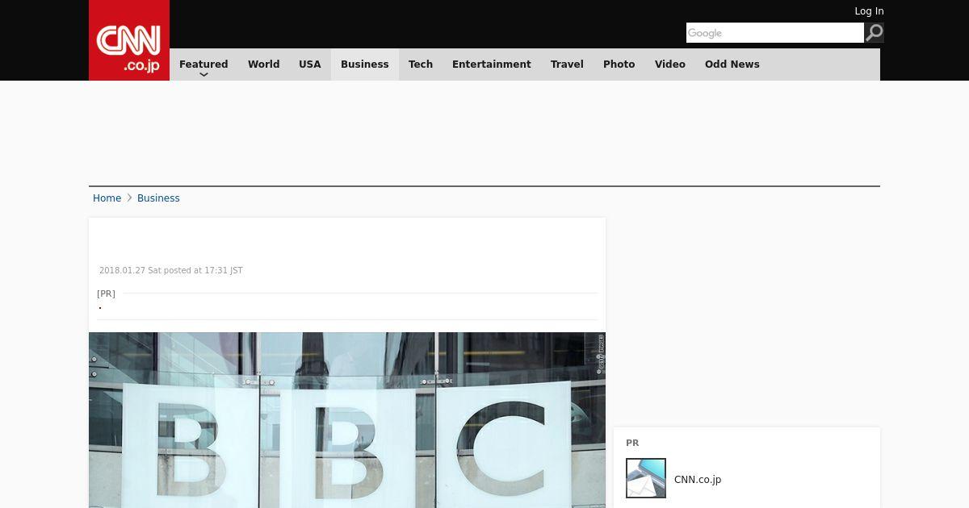The width and height of the screenshot is (969, 508).
Task: Click the search magnifier icon
Action: pos(875,32)
